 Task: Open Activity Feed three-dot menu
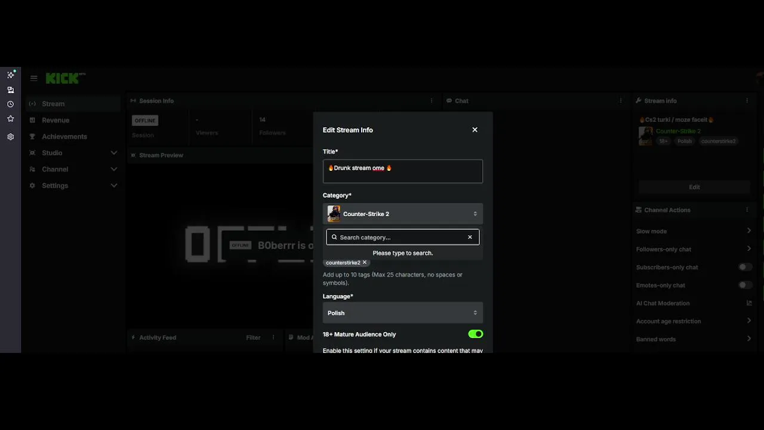[x=274, y=337]
